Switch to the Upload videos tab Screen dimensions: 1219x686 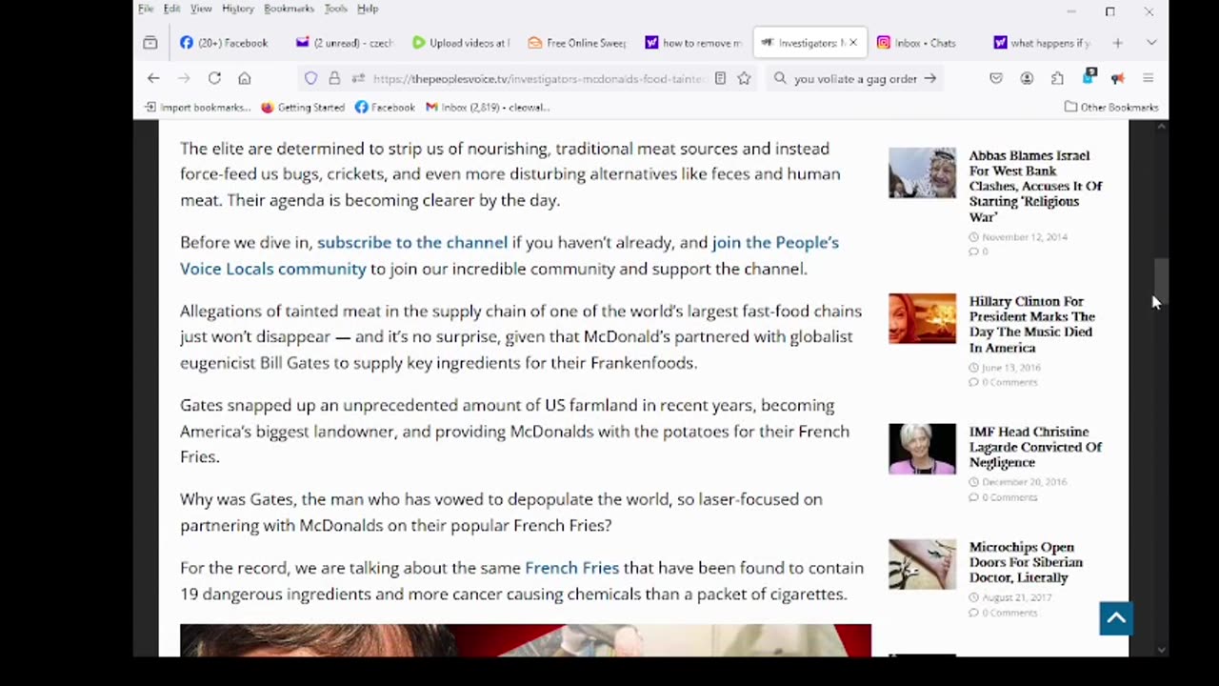point(461,43)
